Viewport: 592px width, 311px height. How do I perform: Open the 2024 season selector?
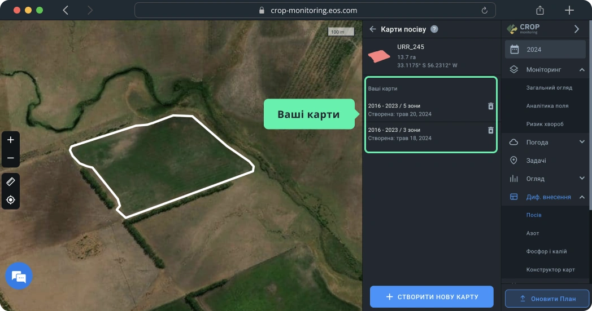[x=545, y=50]
